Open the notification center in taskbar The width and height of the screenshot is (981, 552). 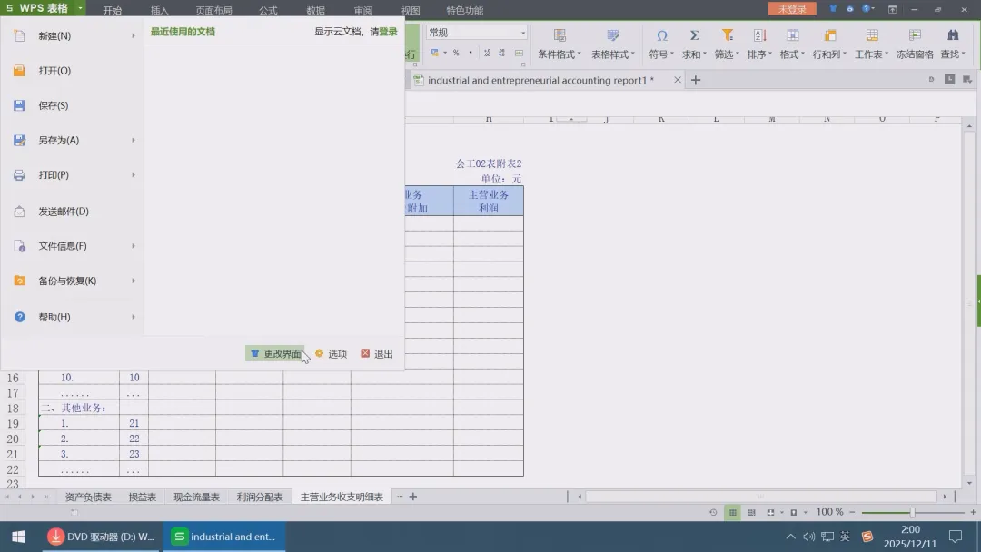coord(956,537)
